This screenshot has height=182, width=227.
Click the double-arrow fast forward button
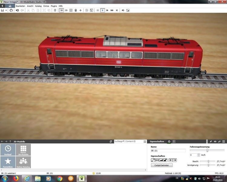107,10
